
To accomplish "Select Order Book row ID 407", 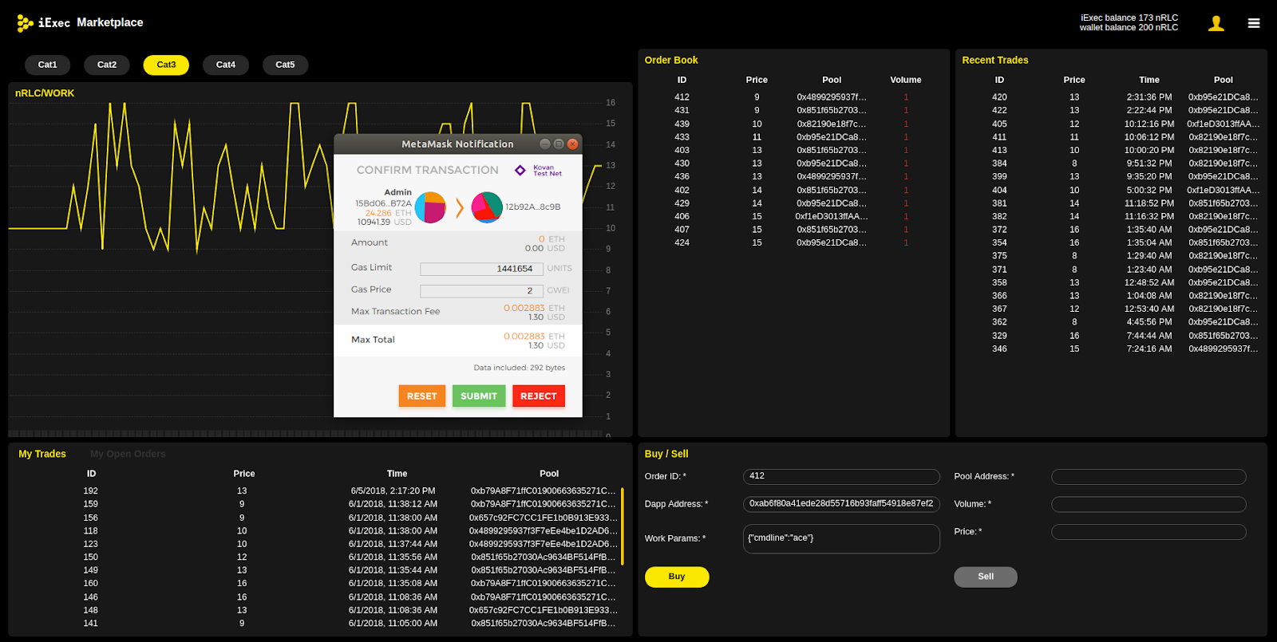I will [x=794, y=230].
